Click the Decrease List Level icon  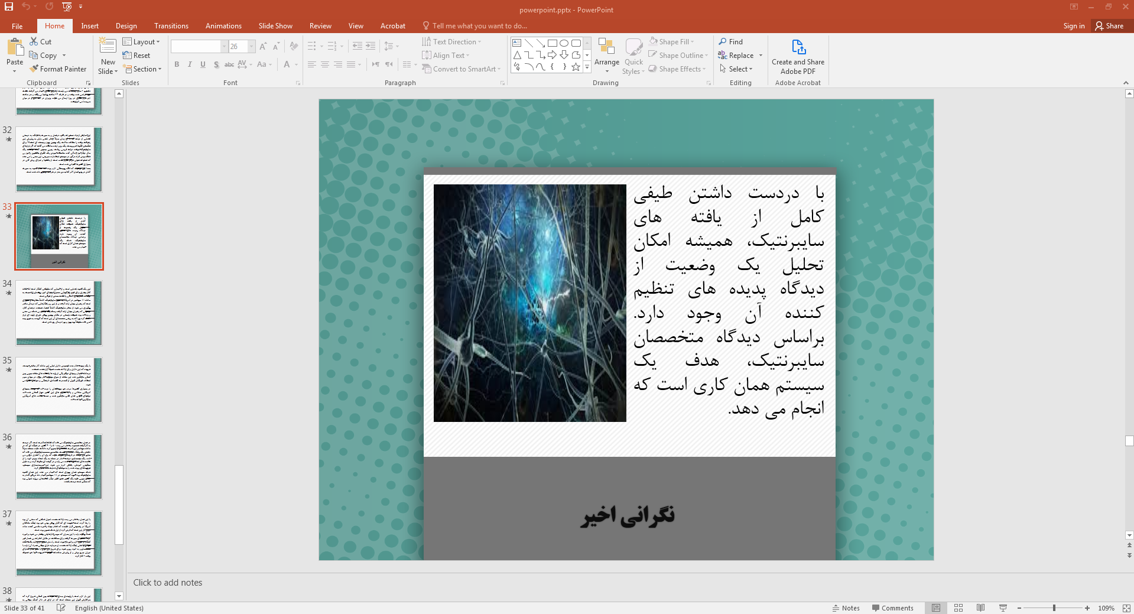358,46
